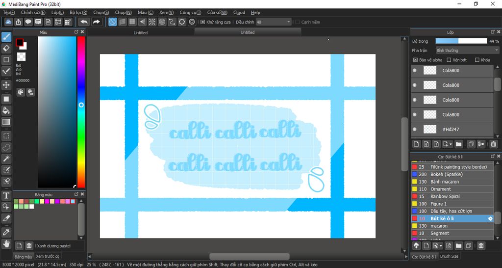
Task: Expand the add-layer dropdown arrow in Layer panel
Action: pyautogui.click(x=451, y=144)
